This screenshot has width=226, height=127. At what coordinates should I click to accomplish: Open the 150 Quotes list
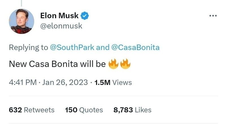point(84,110)
